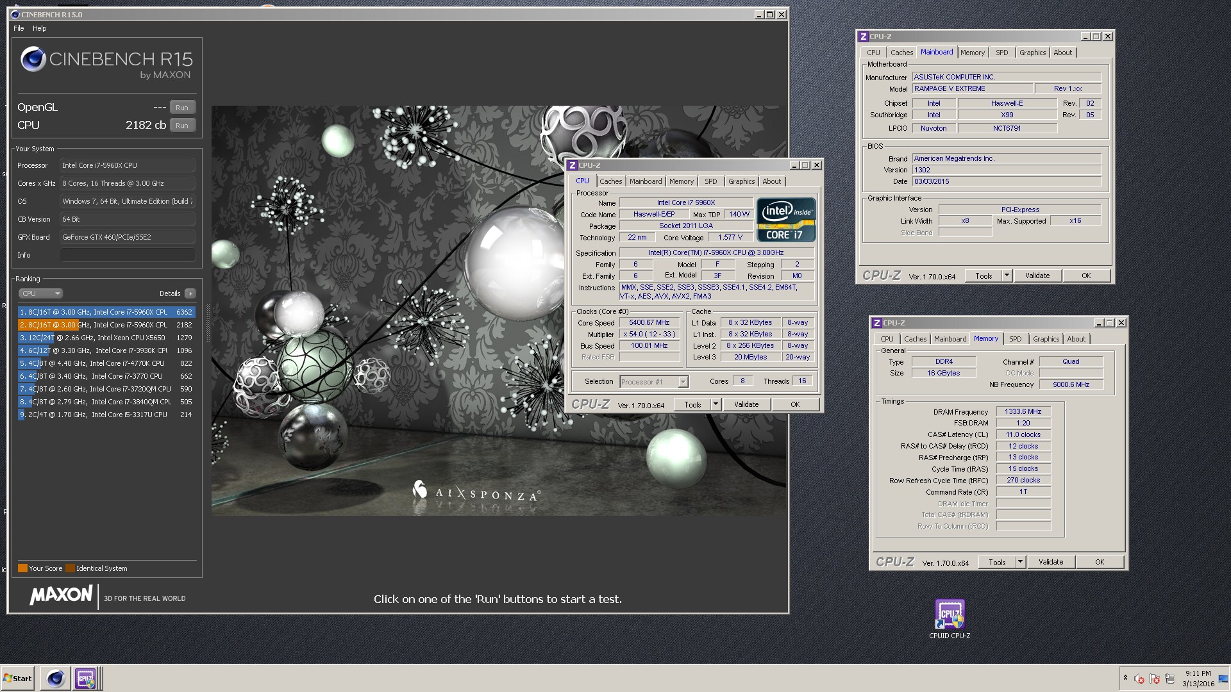Click Validate in the center CPU-Z window
Image resolution: width=1231 pixels, height=692 pixels.
746,404
